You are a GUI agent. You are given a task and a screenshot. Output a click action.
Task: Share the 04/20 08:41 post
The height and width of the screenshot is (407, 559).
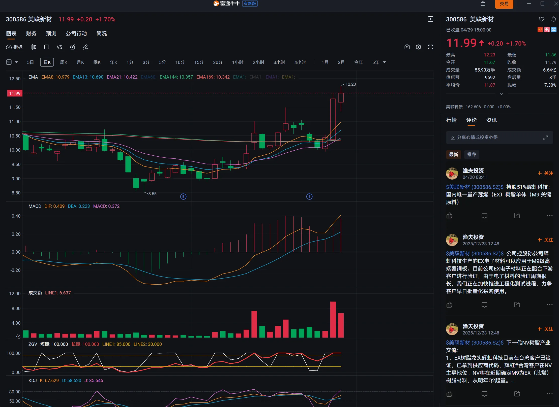517,216
